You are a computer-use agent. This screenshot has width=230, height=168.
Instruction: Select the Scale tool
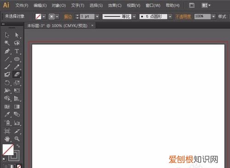coord(17,83)
